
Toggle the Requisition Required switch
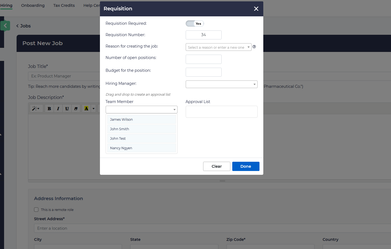pyautogui.click(x=195, y=24)
